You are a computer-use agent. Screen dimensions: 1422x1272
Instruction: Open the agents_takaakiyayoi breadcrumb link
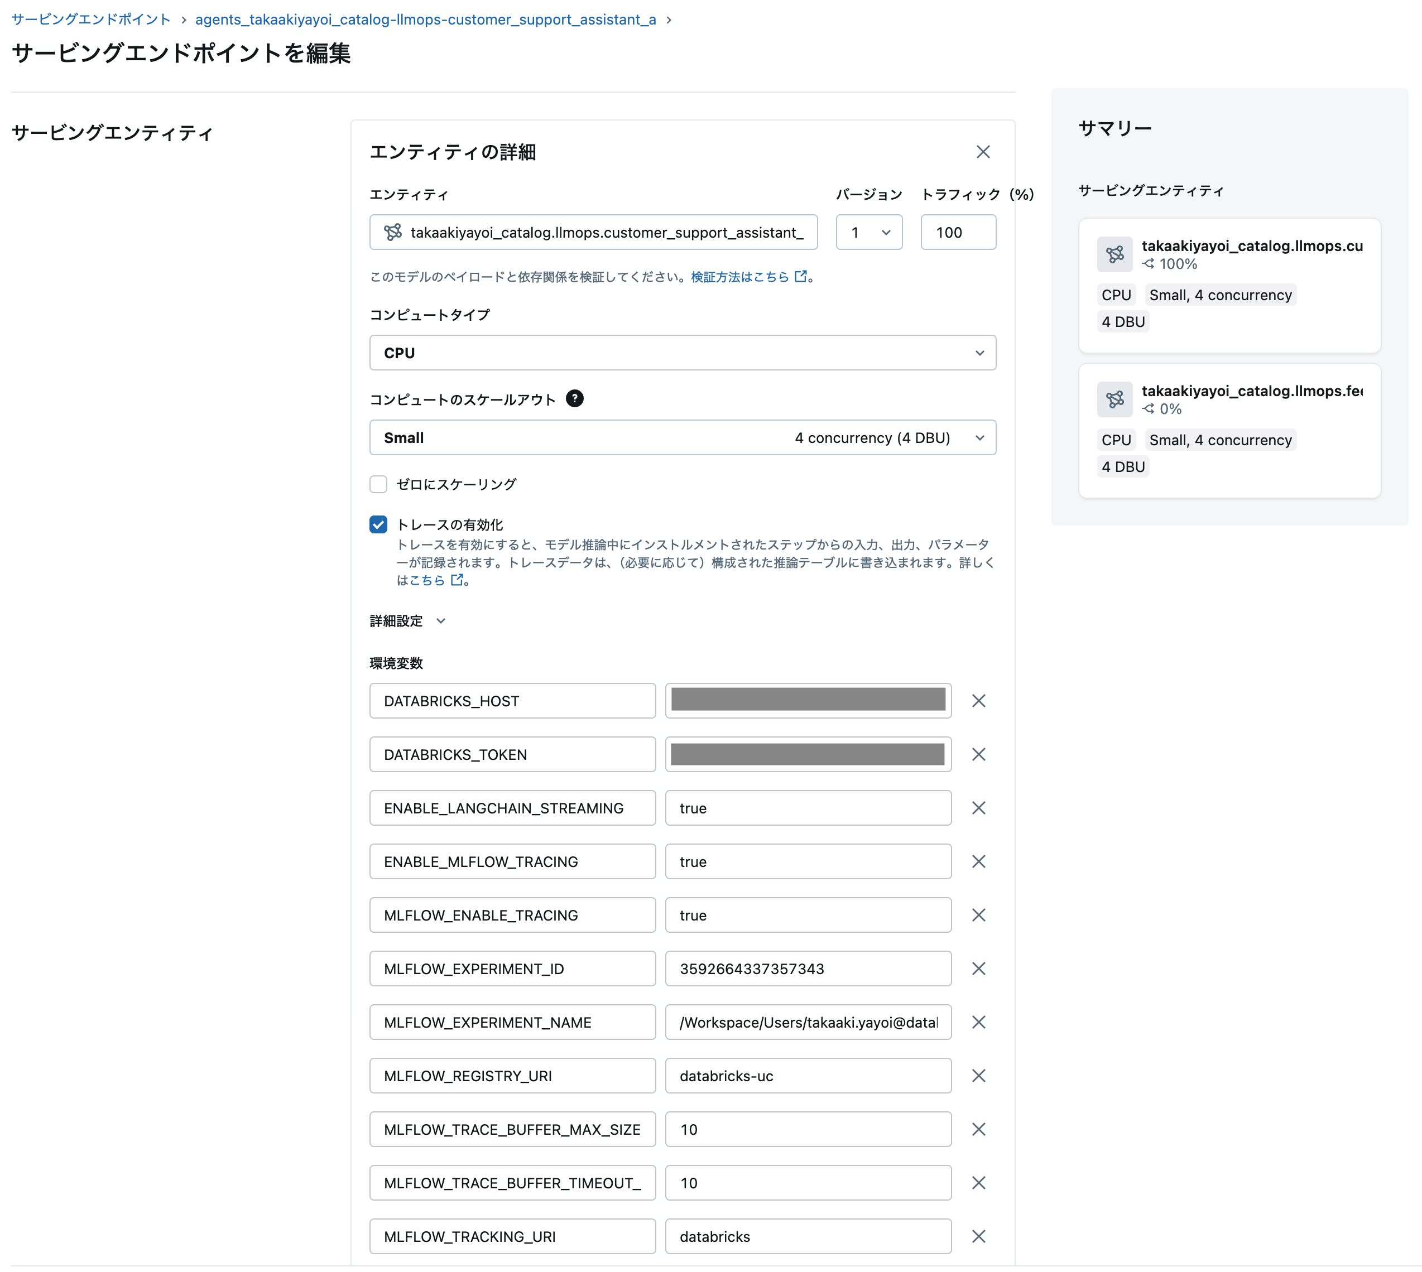click(x=425, y=19)
